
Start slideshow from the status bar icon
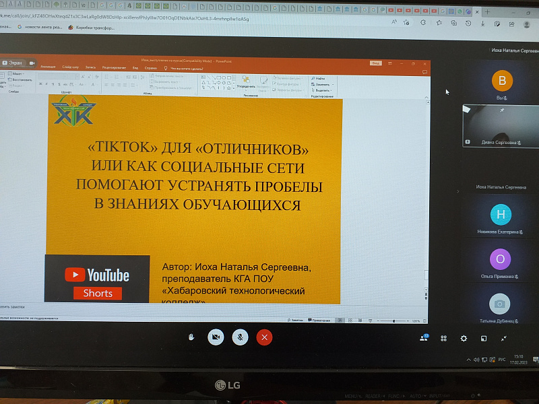click(370, 321)
